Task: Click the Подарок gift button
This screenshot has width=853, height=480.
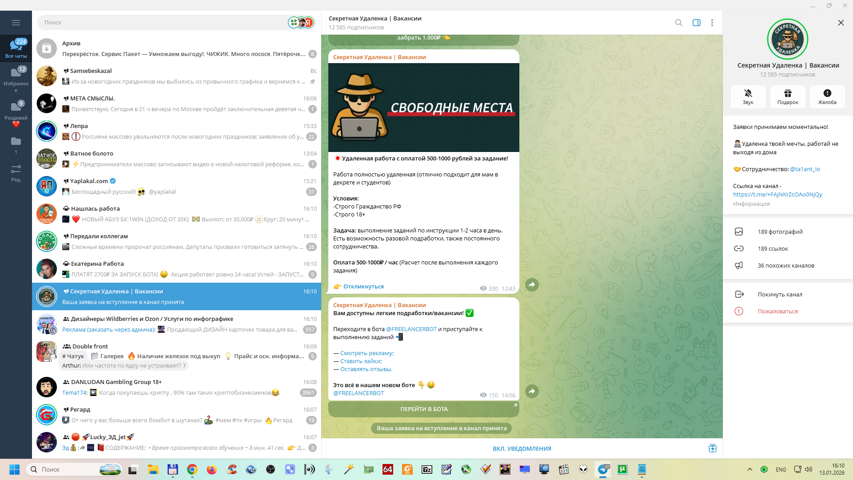Action: pos(787,96)
